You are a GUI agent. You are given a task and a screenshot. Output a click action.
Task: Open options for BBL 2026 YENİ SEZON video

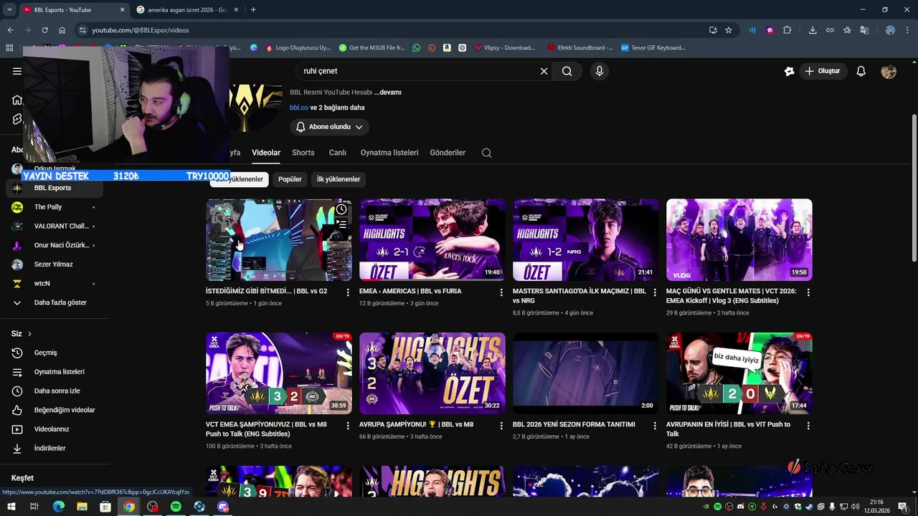point(655,426)
